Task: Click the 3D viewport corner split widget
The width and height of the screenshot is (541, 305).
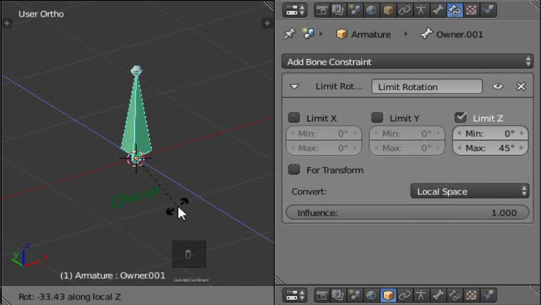Action: (x=269, y=5)
